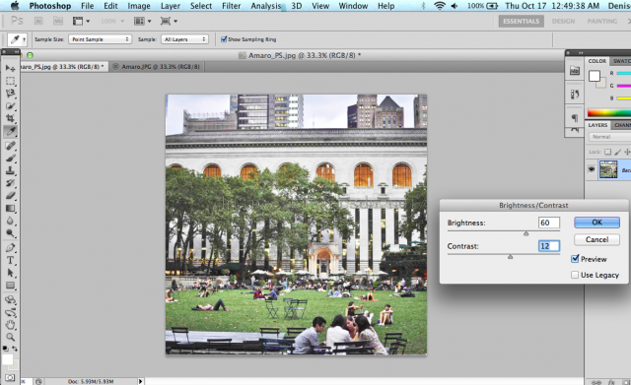The image size is (631, 385).
Task: Open the layer blend mode Normal dropdown
Action: point(609,137)
